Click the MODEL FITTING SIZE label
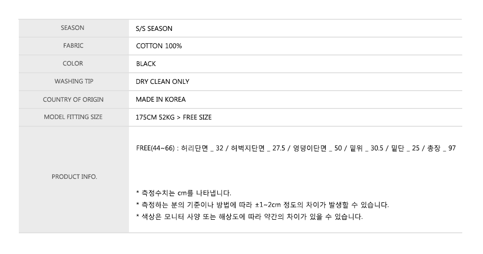Image resolution: width=483 pixels, height=254 pixels. pos(73,117)
